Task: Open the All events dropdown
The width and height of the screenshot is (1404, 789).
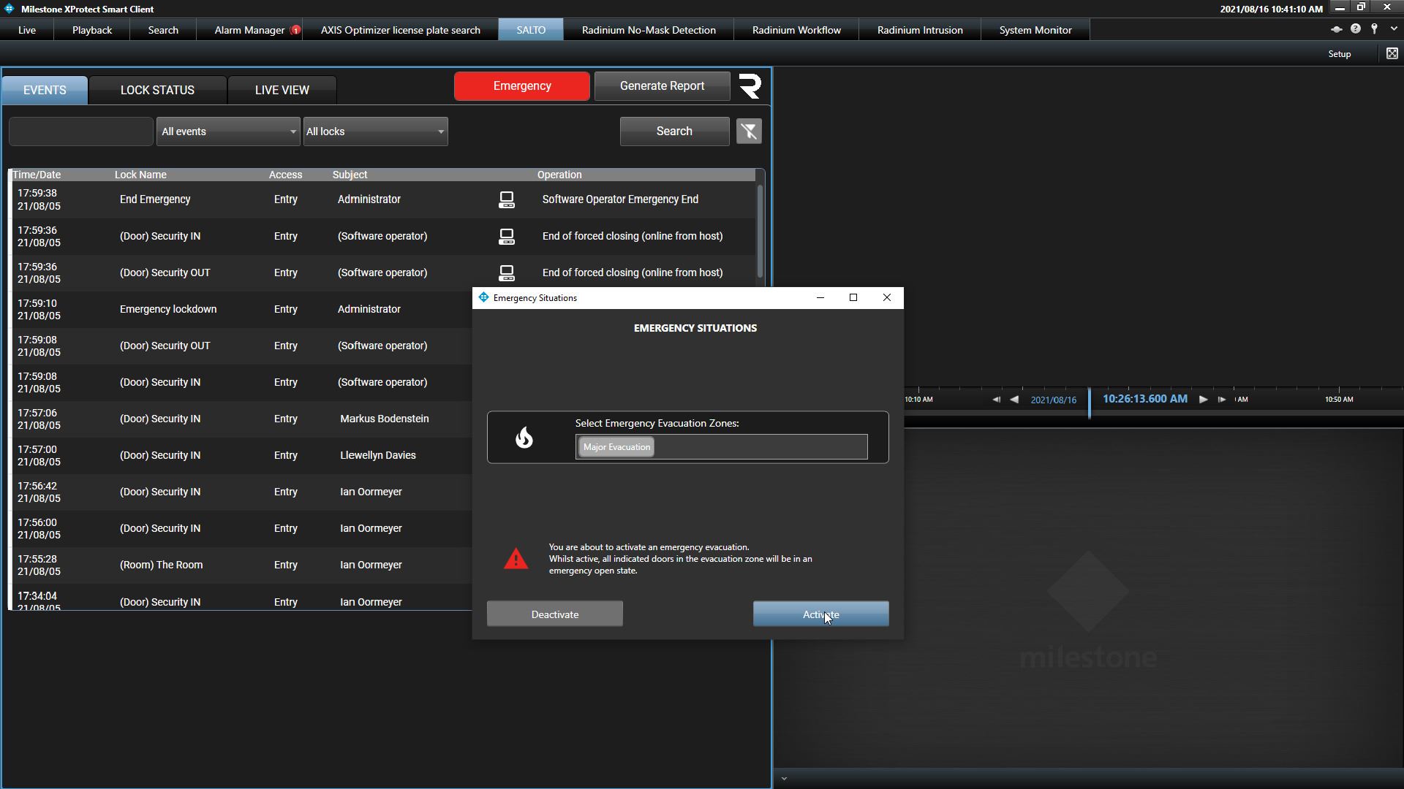Action: pyautogui.click(x=228, y=131)
